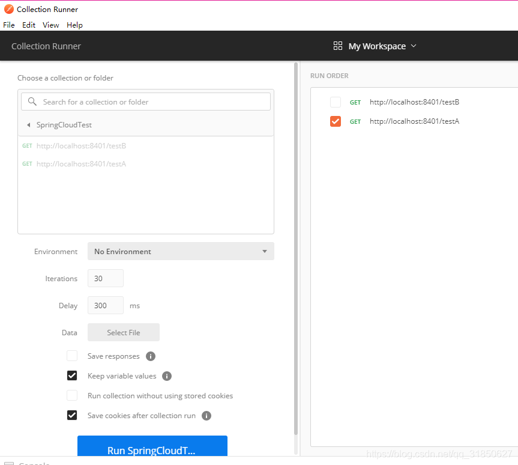518x465 pixels.
Task: Click the Delay input showing 300
Action: (106, 305)
